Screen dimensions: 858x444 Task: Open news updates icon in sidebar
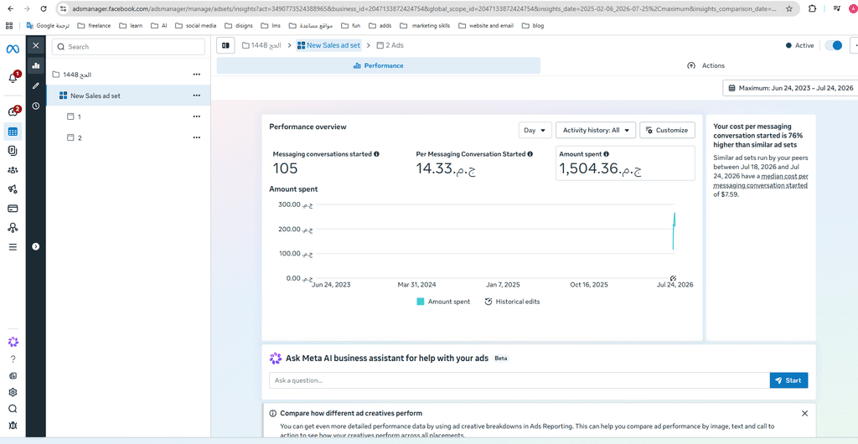coord(13,375)
